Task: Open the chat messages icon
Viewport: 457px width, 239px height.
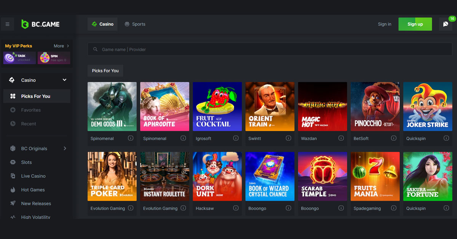Action: click(x=446, y=24)
